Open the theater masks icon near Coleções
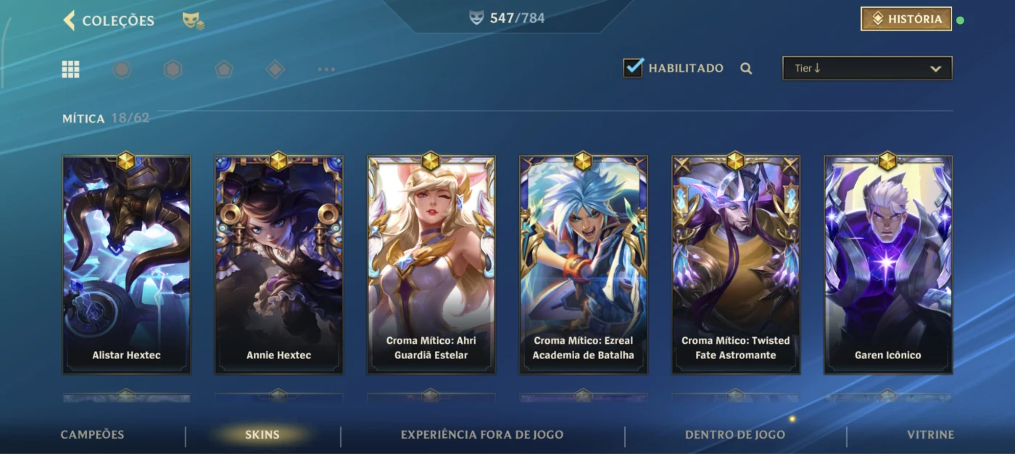The height and width of the screenshot is (456, 1015). (192, 21)
